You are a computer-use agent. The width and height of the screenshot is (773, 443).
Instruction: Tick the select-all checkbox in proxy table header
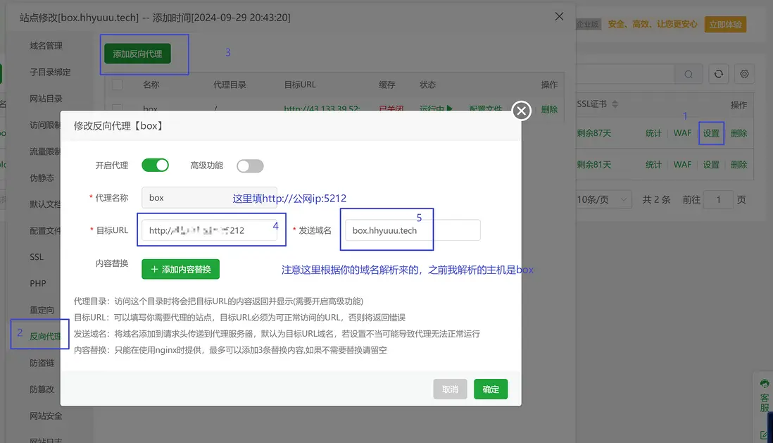[x=118, y=85]
